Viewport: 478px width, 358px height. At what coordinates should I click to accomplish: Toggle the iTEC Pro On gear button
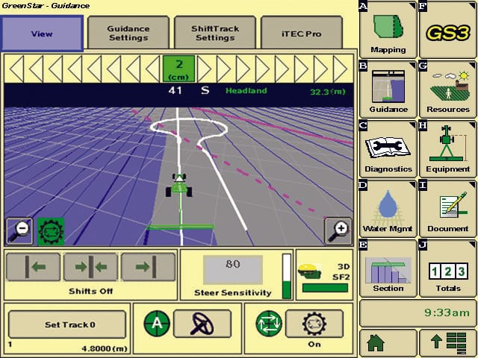314,324
